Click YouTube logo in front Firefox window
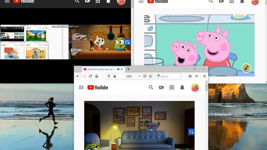Screen dimensions: 267x150 98,87
